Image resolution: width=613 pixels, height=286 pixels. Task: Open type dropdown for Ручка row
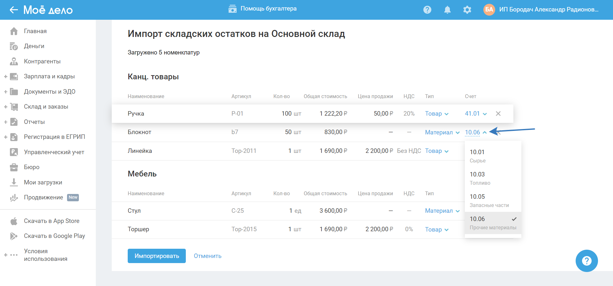(436, 114)
